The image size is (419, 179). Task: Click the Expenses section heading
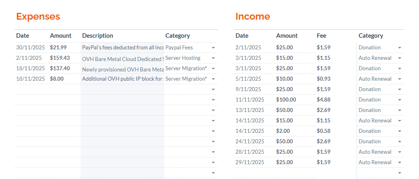[x=38, y=16]
